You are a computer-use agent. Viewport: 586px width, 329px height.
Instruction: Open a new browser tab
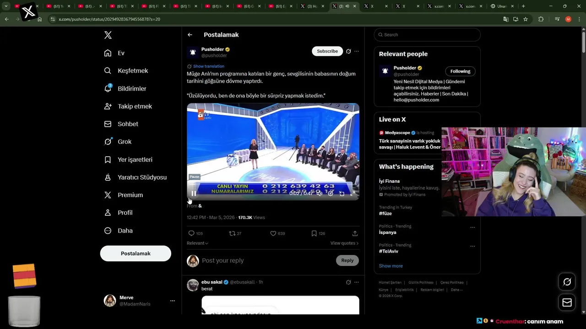(523, 6)
